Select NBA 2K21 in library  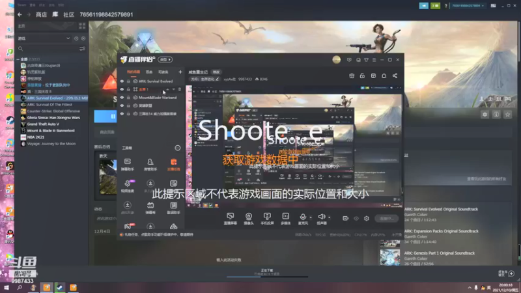coord(36,137)
